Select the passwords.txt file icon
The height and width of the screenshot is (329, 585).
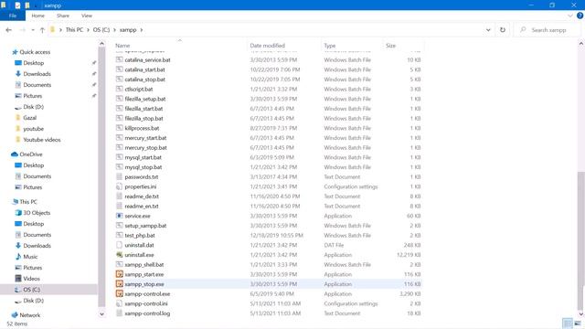point(120,176)
